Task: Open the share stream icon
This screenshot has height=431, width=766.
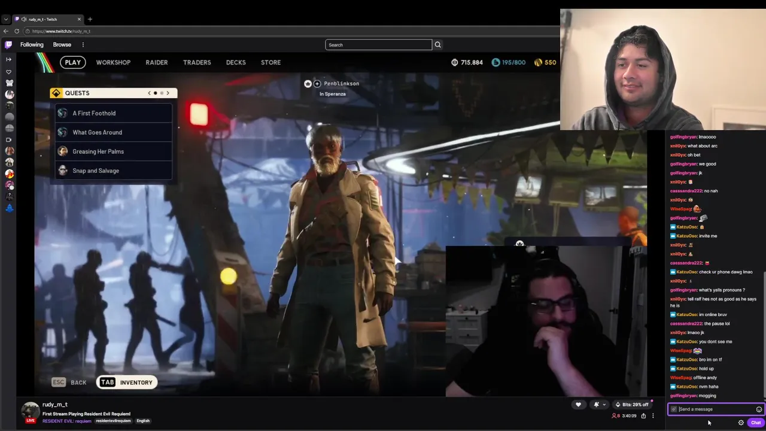Action: (x=643, y=415)
